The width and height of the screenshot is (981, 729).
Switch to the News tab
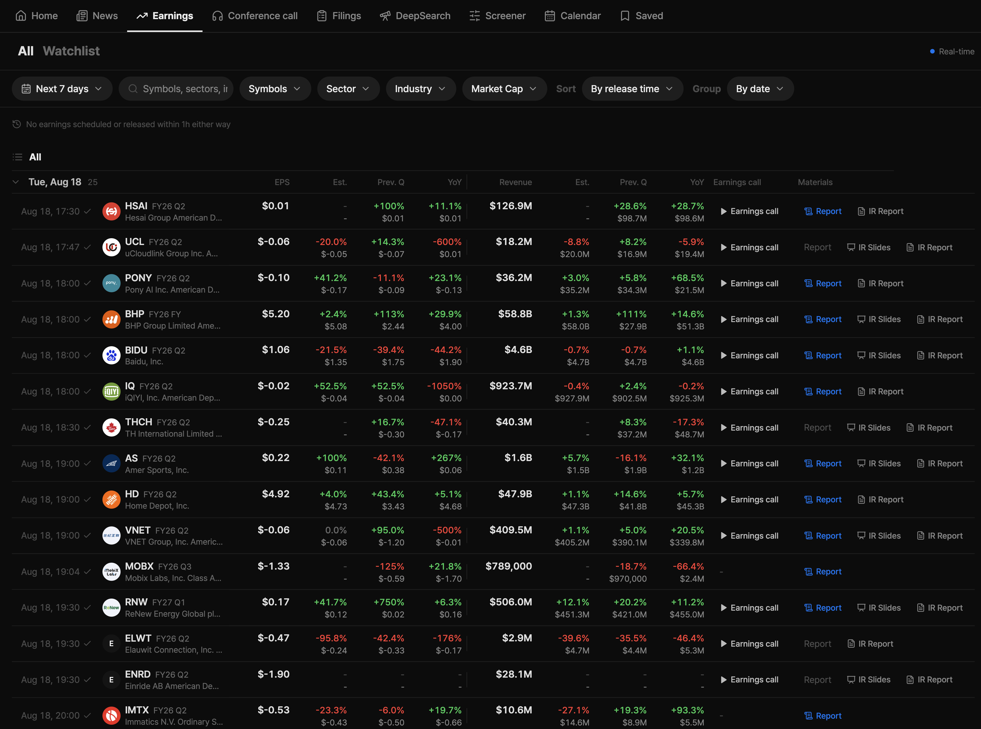click(x=97, y=16)
